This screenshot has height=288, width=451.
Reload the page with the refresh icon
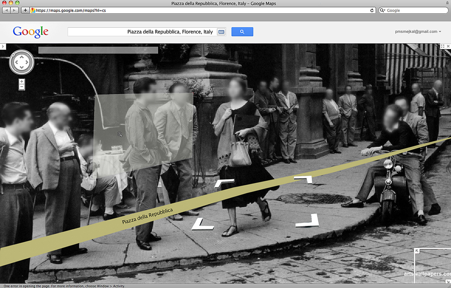click(x=372, y=10)
